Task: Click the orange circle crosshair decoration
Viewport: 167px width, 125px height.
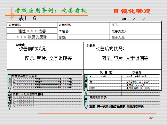Action: [11, 15]
